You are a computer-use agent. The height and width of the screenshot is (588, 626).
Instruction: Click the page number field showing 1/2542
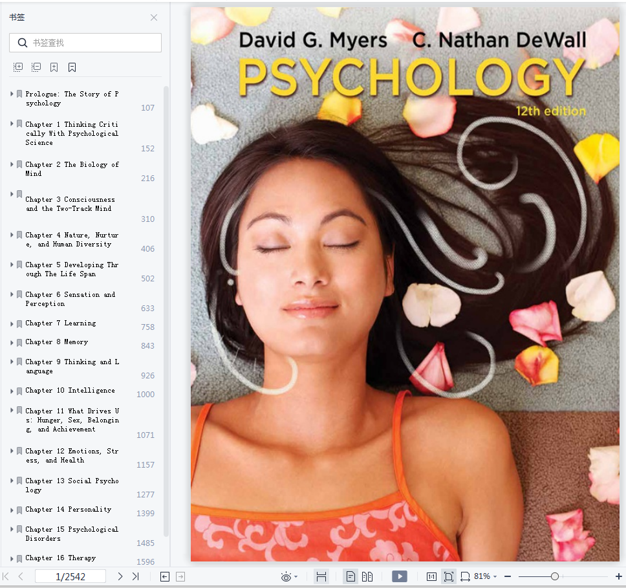click(x=70, y=576)
